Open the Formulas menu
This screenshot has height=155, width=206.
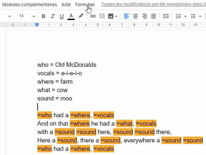coord(85,5)
